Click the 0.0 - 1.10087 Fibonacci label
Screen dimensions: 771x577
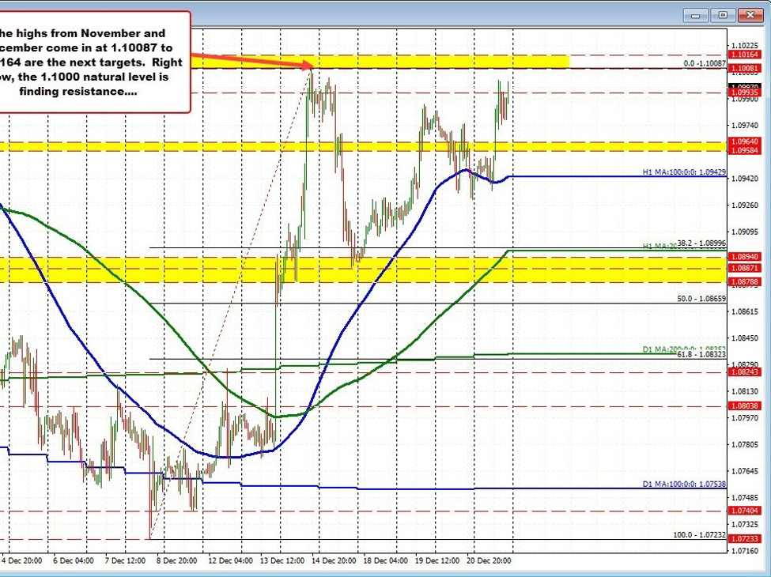pos(696,65)
